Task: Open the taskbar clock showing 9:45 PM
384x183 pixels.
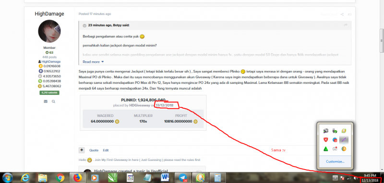Action: coord(370,175)
